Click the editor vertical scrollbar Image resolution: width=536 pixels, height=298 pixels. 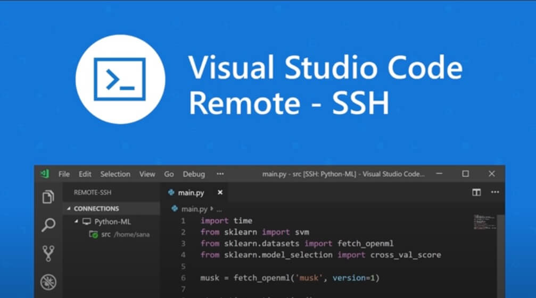pos(501,256)
